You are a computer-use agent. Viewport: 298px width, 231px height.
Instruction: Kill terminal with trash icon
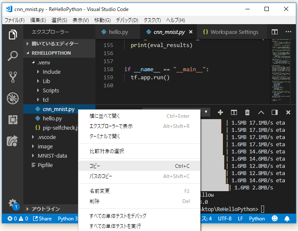[x=247, y=112]
